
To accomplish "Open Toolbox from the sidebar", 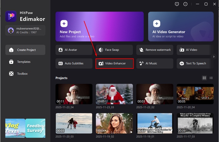I will click(x=22, y=74).
